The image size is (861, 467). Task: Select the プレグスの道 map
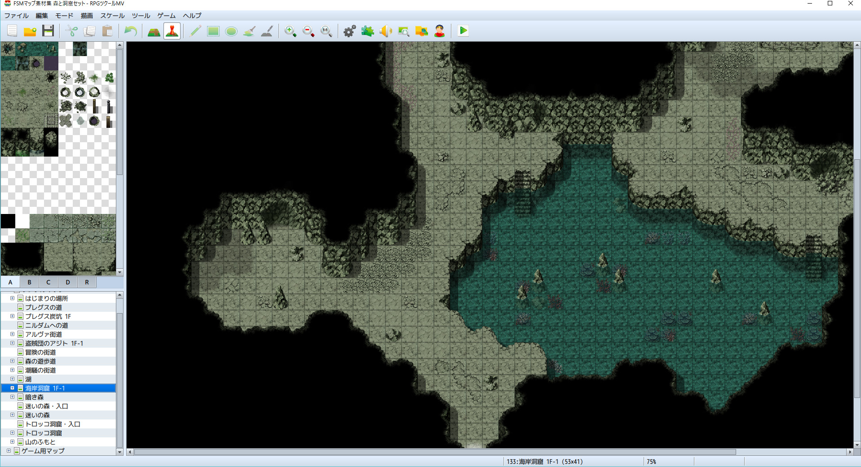click(x=44, y=307)
